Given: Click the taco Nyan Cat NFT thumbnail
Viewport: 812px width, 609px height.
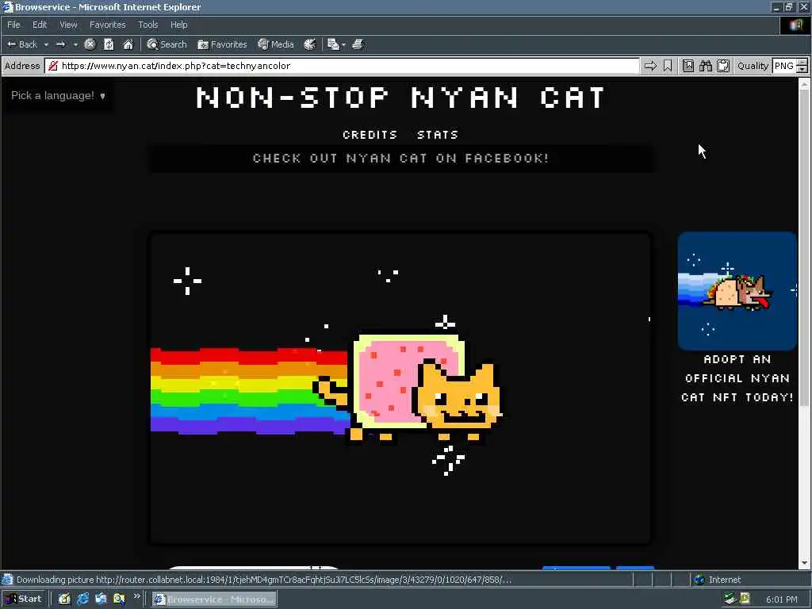Looking at the screenshot, I should [737, 291].
